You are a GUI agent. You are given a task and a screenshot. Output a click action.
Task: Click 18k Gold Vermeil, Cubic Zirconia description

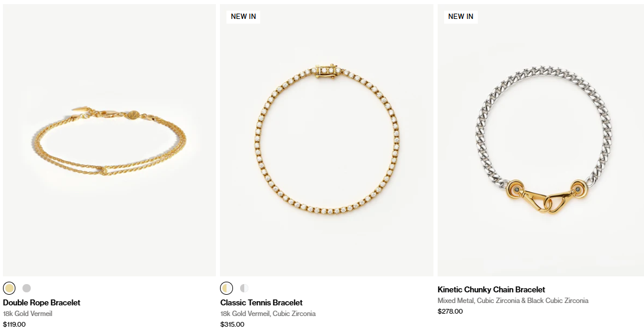268,314
